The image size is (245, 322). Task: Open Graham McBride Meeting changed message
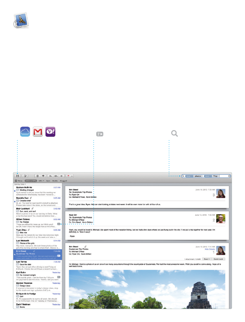click(38, 191)
